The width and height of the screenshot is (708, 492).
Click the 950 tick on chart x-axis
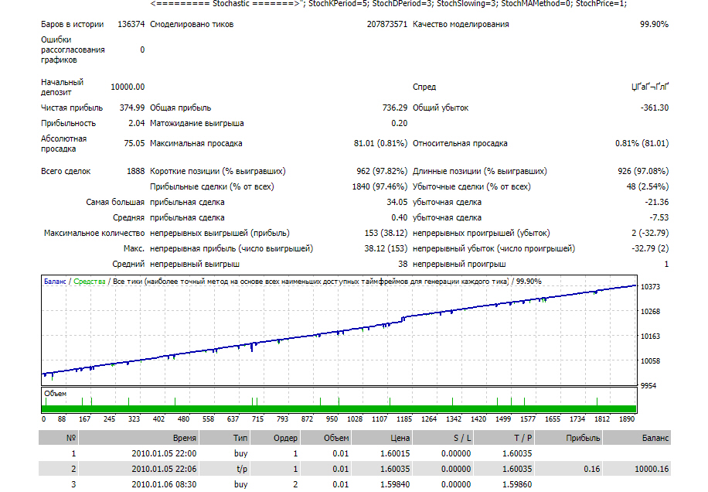coord(332,419)
